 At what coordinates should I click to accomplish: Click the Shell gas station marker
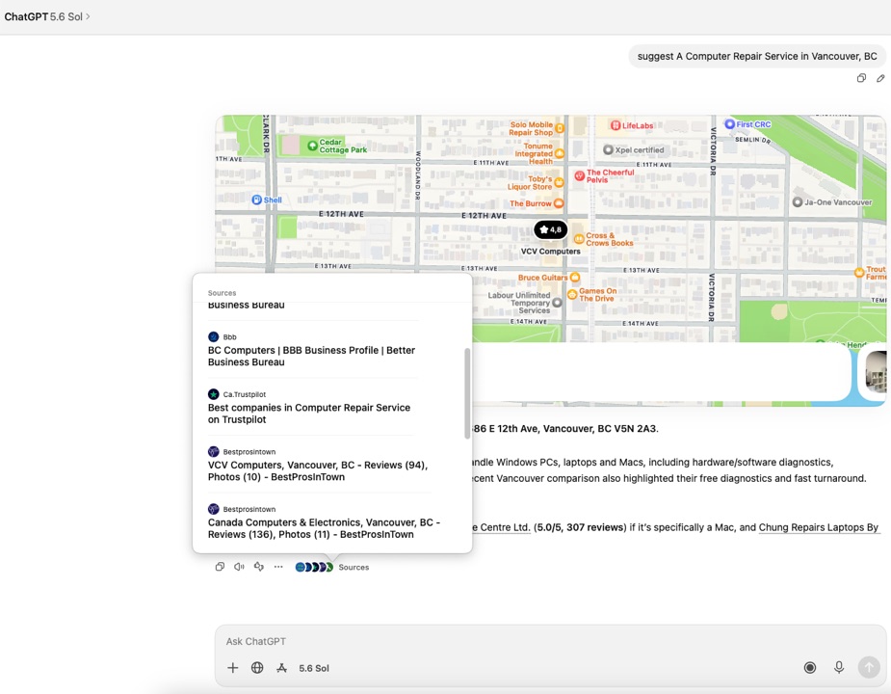coord(257,200)
